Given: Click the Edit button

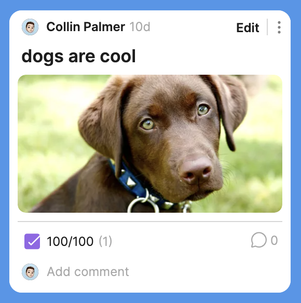Looking at the screenshot, I should (248, 27).
